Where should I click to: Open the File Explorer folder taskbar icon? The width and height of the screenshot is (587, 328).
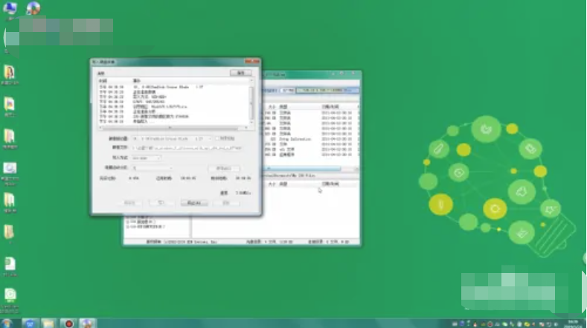click(49, 323)
